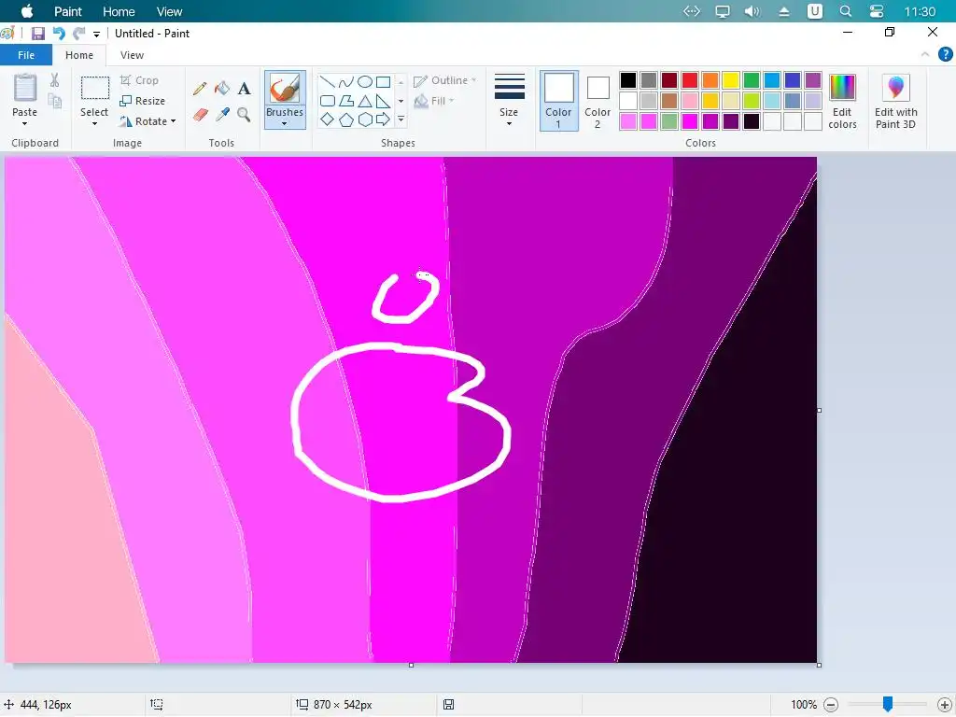Select the Pencil tool
This screenshot has width=956, height=717.
click(200, 89)
